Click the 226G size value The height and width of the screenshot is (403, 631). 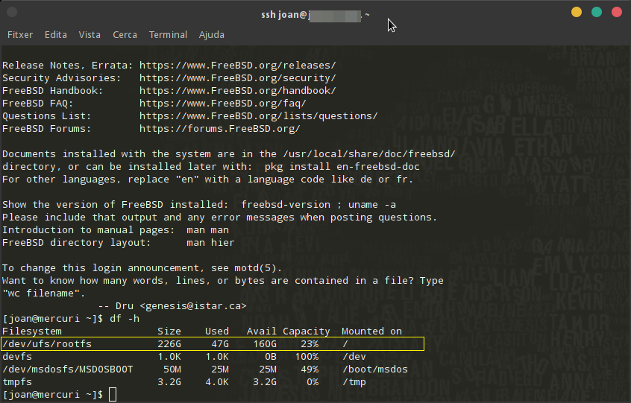169,344
